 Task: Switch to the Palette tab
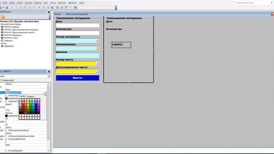tap(22, 96)
